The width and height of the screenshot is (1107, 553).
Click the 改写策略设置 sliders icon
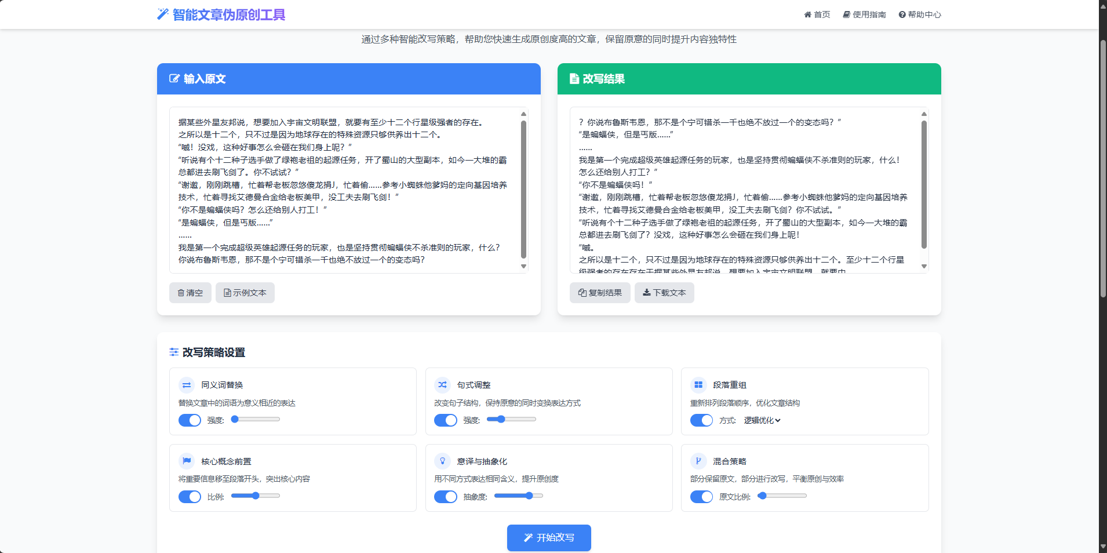click(174, 352)
